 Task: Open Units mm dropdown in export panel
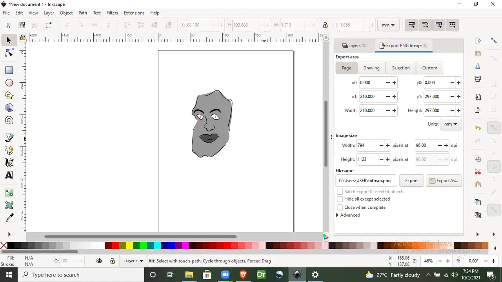[451, 124]
